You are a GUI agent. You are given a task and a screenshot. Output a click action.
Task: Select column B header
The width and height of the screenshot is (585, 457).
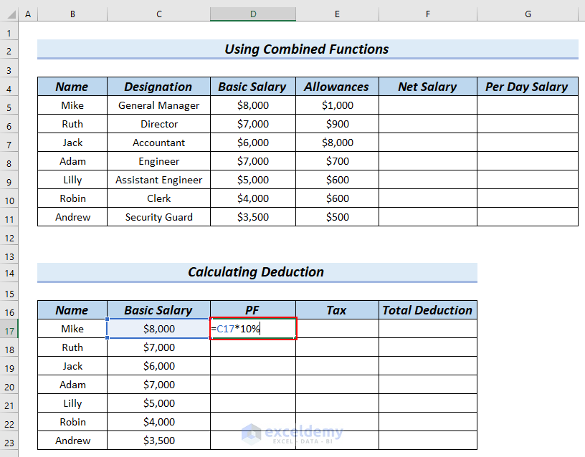pos(72,14)
